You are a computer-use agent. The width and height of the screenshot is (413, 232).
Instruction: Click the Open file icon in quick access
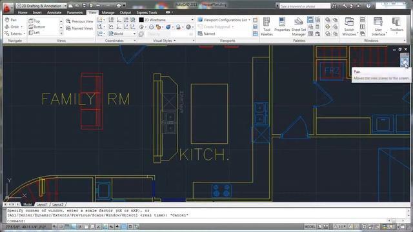[x=77, y=6]
